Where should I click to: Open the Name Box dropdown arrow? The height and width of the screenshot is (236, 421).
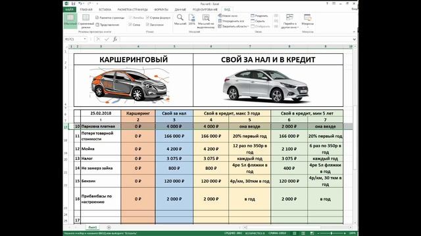coord(85,39)
